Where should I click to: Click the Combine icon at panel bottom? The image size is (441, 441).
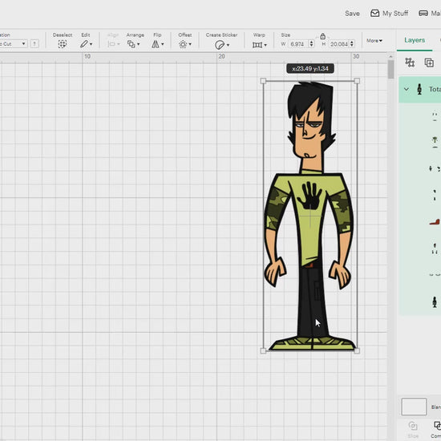437,426
